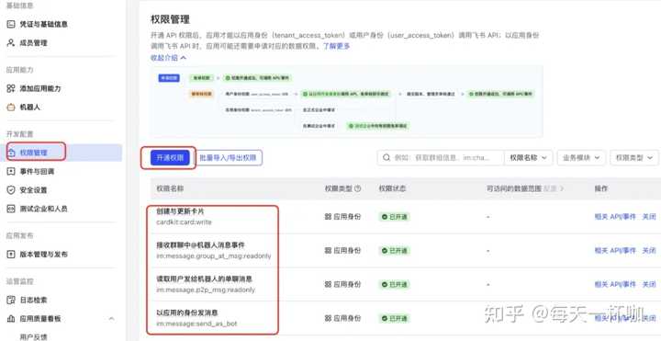Open 添加应用能力 in the sidebar
The height and width of the screenshot is (341, 661).
tap(34, 88)
